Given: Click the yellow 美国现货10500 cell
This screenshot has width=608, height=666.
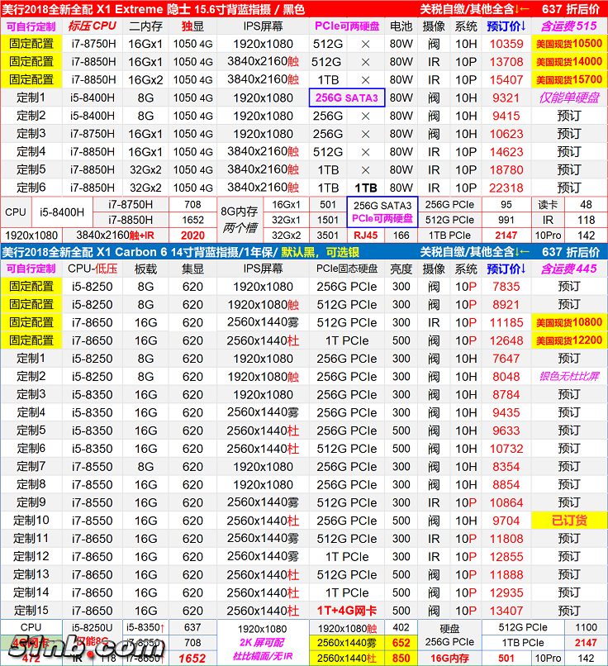Looking at the screenshot, I should coord(568,44).
